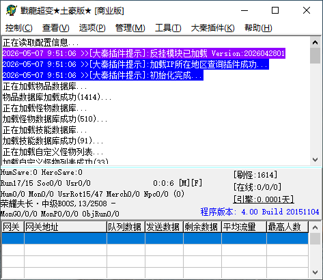The width and height of the screenshot is (323, 280).
Task: Click 程序版本: 4.00 Build 20151104 text
Action: click(259, 212)
